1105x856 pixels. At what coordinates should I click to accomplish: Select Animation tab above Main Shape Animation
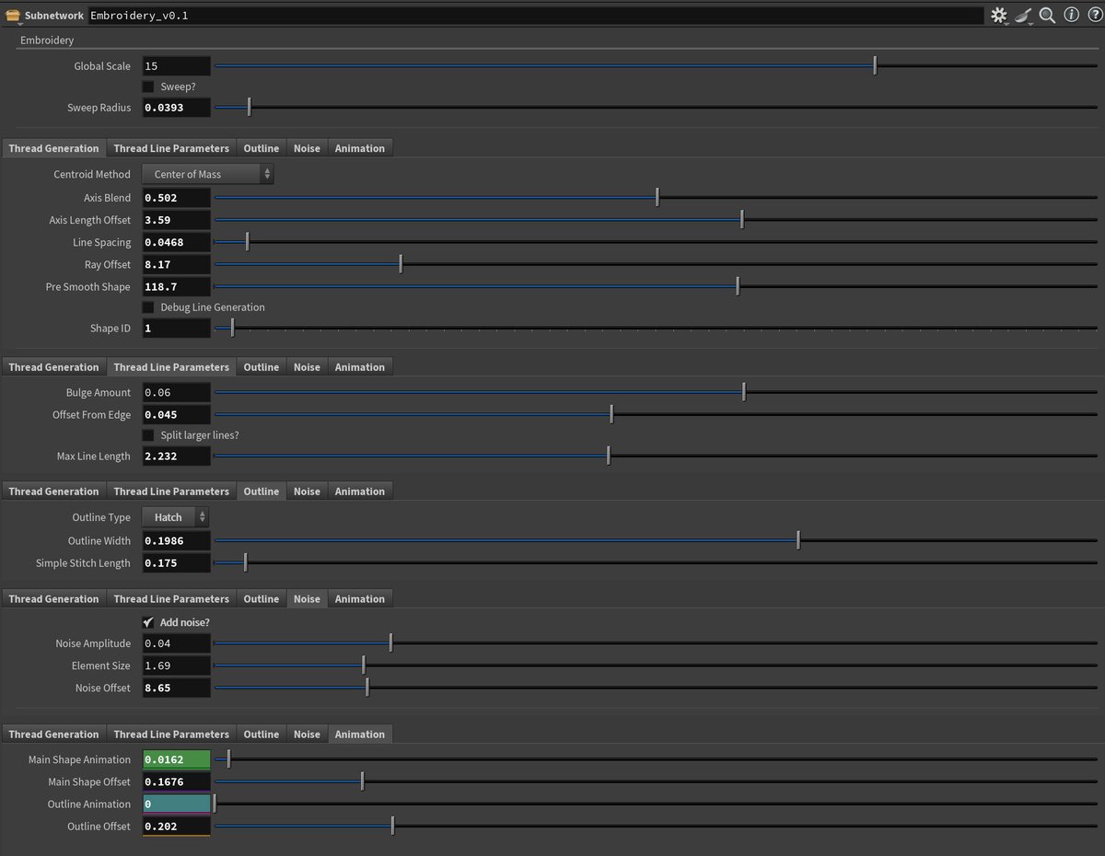pyautogui.click(x=360, y=735)
